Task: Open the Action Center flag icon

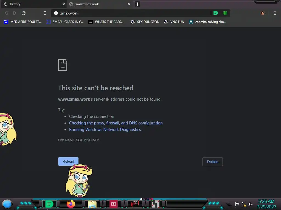Action: tap(237, 204)
